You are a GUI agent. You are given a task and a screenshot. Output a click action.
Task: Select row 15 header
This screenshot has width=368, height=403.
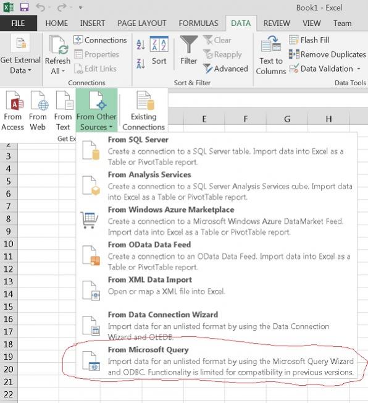(x=9, y=307)
